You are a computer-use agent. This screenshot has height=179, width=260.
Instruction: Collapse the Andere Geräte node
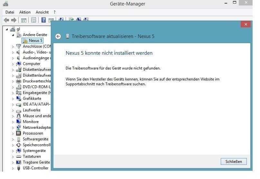point(13,35)
